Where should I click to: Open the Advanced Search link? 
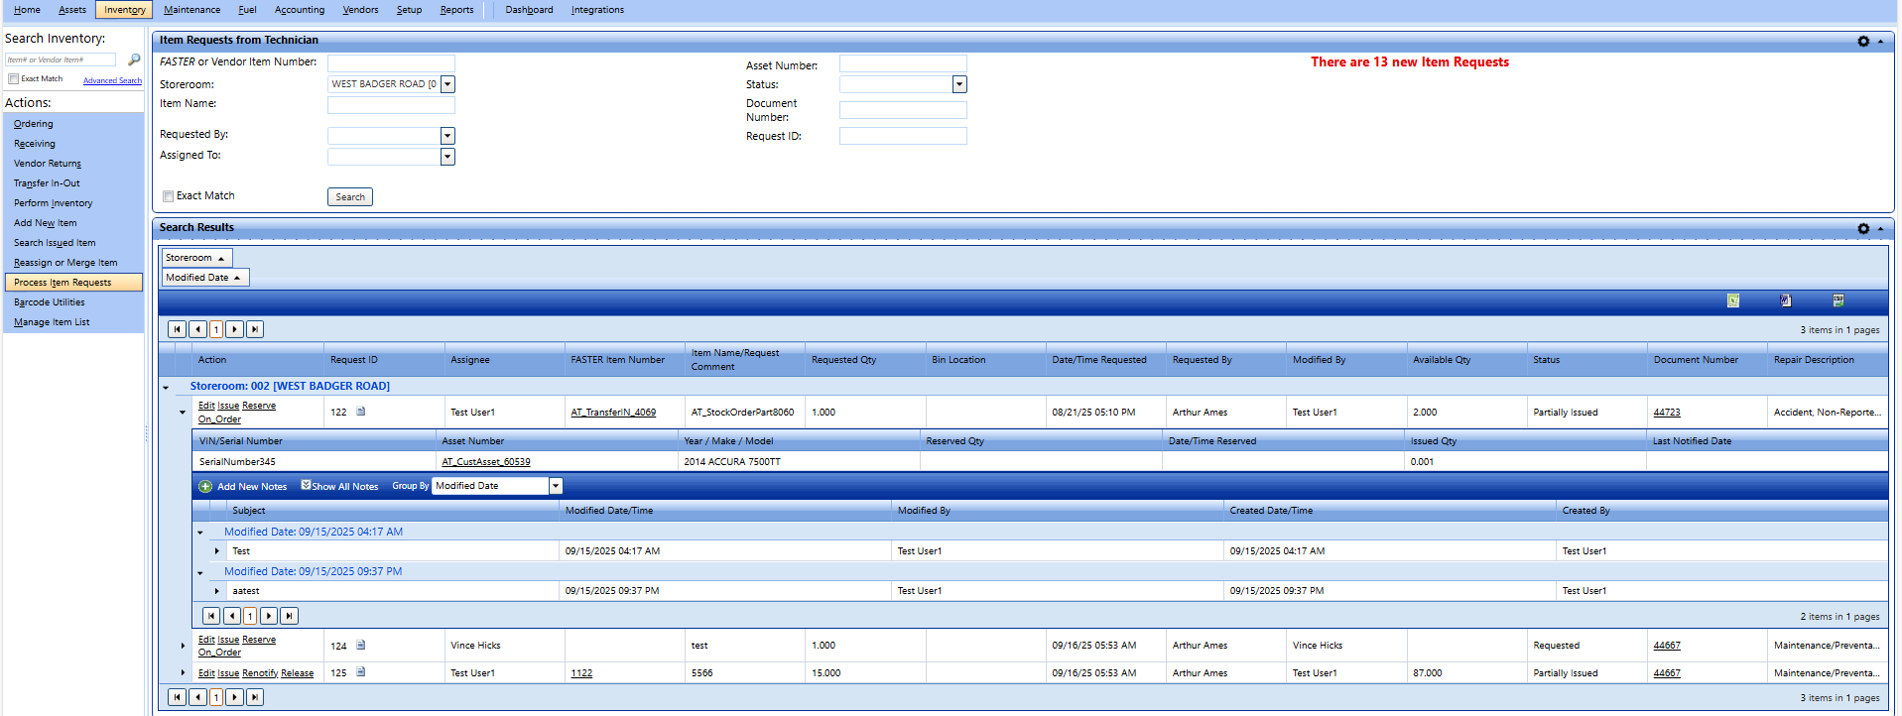point(112,80)
